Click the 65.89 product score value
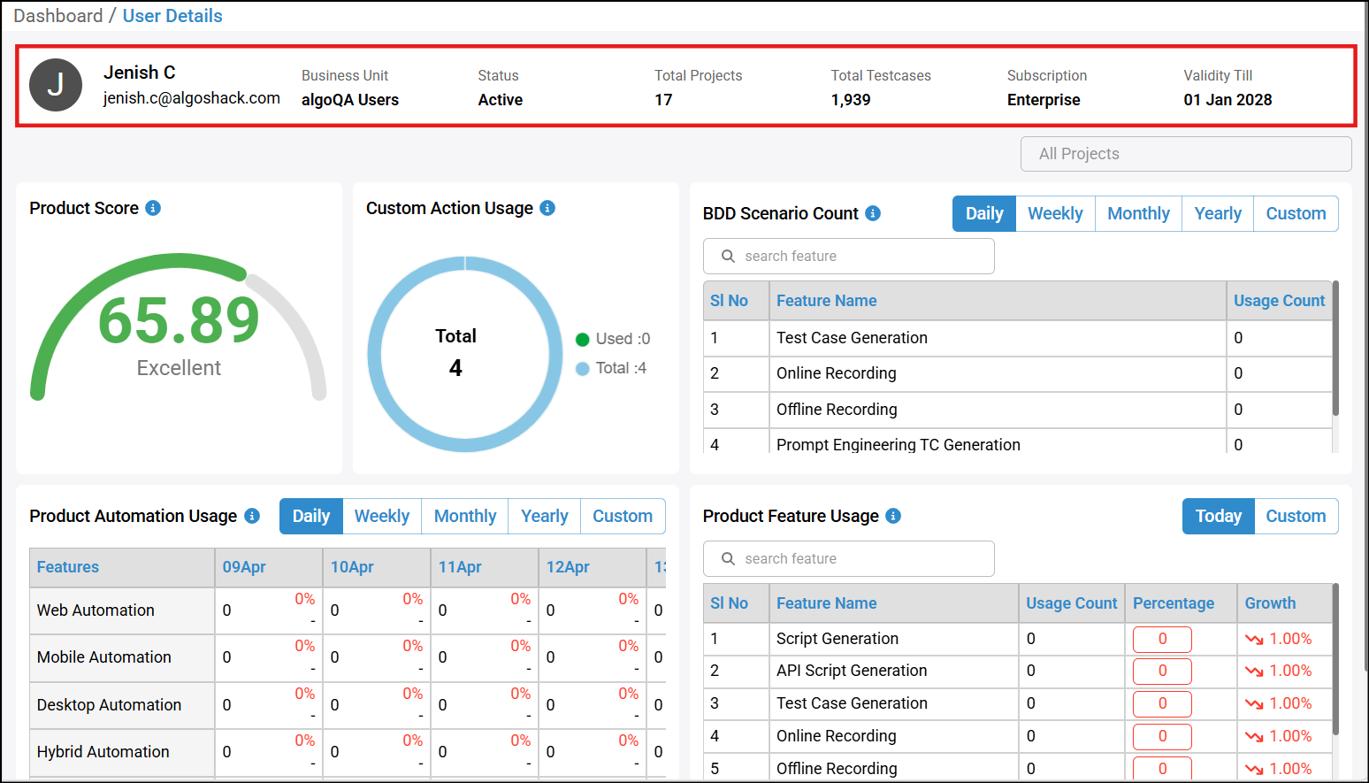Screen dimensions: 1369x783 (179, 320)
